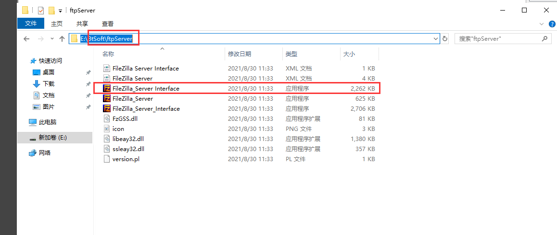Click New Folder quick access toolbar icon
The width and height of the screenshot is (557, 235).
click(x=52, y=10)
